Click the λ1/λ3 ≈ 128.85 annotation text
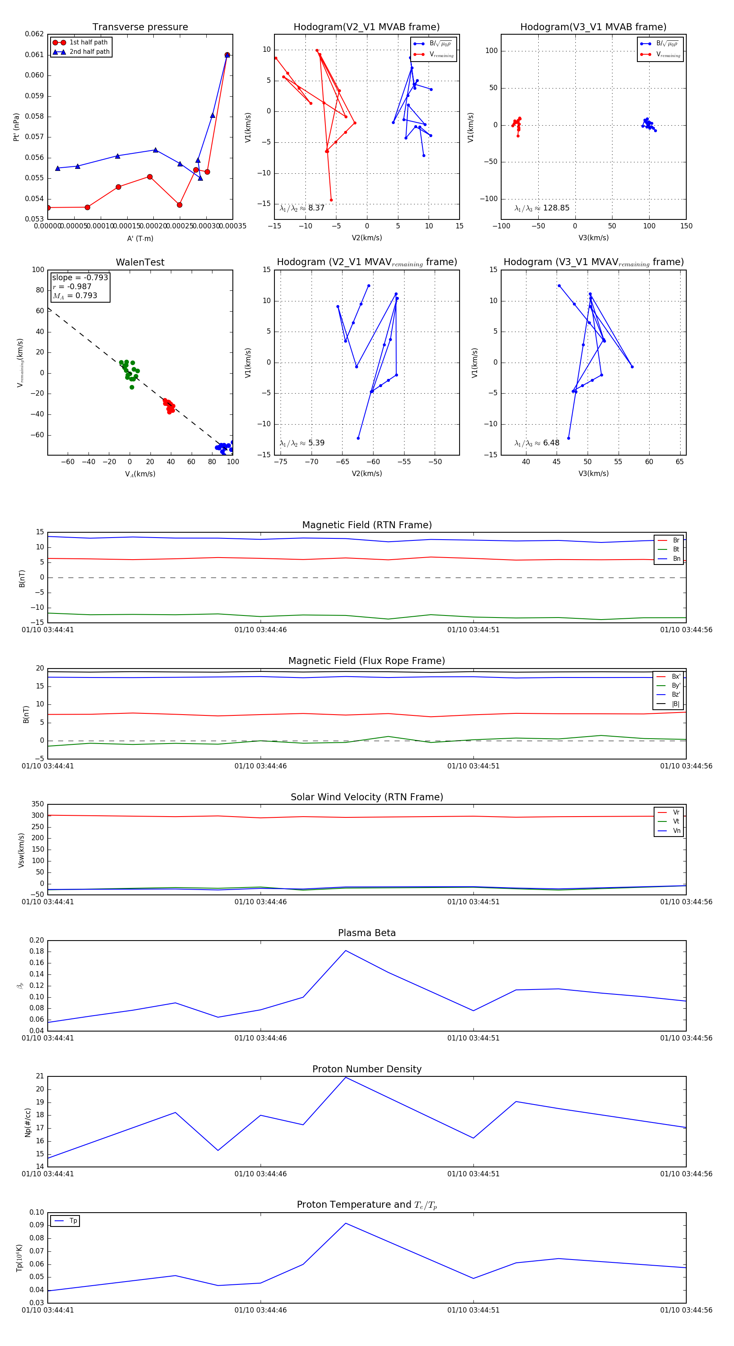The width and height of the screenshot is (734, 1346). pyautogui.click(x=542, y=208)
